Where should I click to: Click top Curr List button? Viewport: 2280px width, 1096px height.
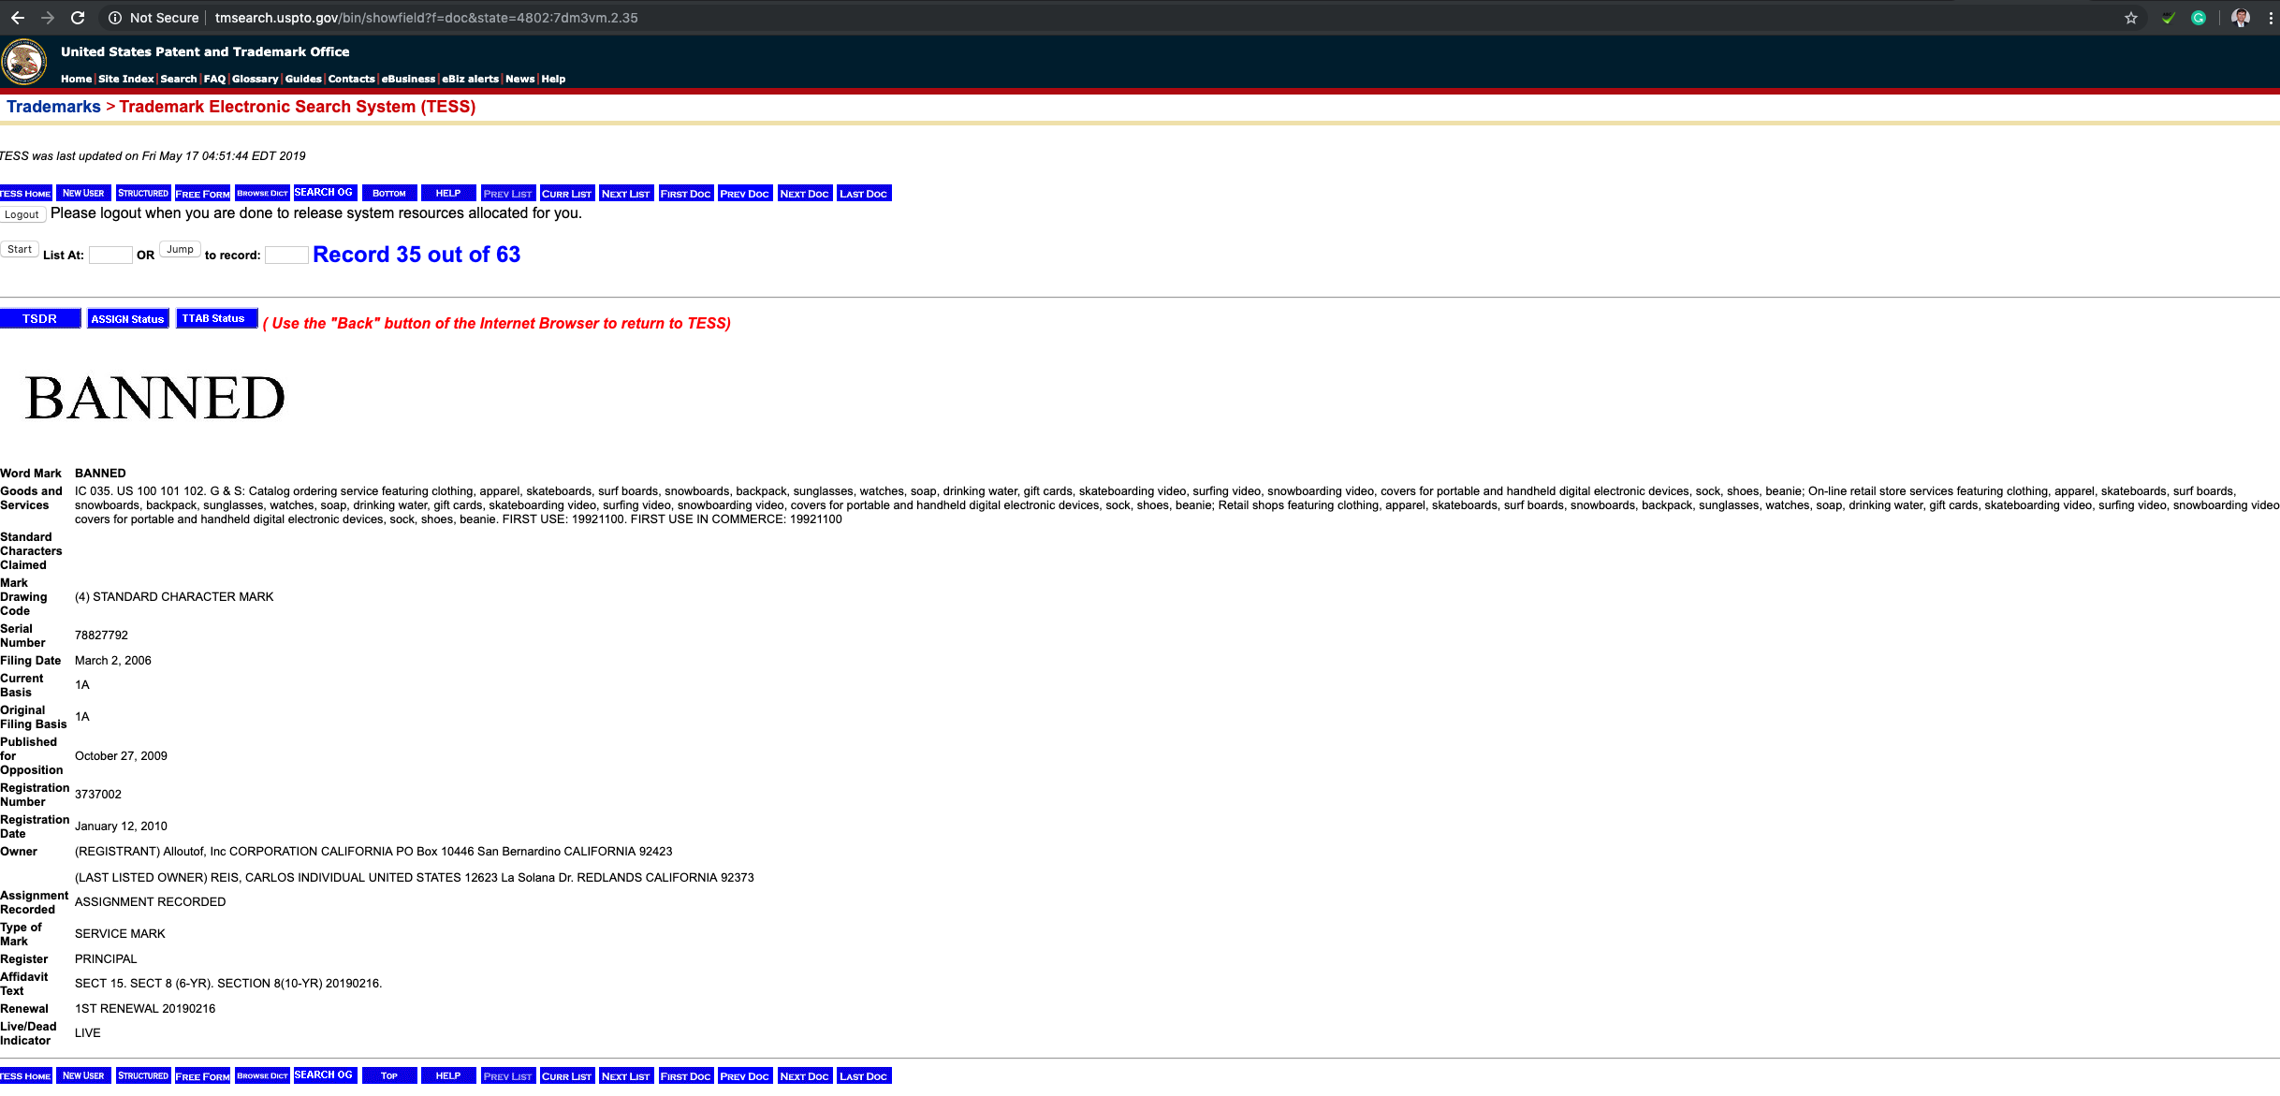click(567, 194)
